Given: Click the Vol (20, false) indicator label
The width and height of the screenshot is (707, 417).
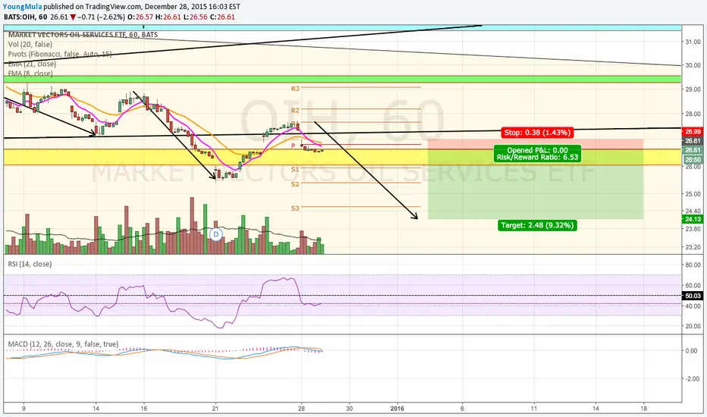Looking at the screenshot, I should click(30, 44).
